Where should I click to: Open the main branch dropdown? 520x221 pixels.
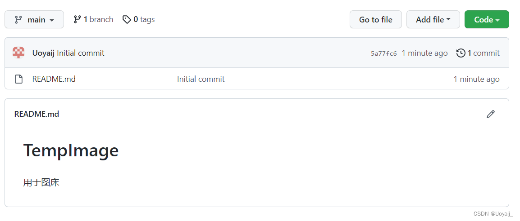coord(34,19)
